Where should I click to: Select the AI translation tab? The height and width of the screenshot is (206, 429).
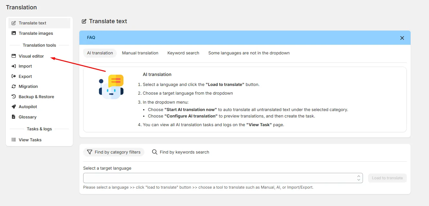coord(100,53)
